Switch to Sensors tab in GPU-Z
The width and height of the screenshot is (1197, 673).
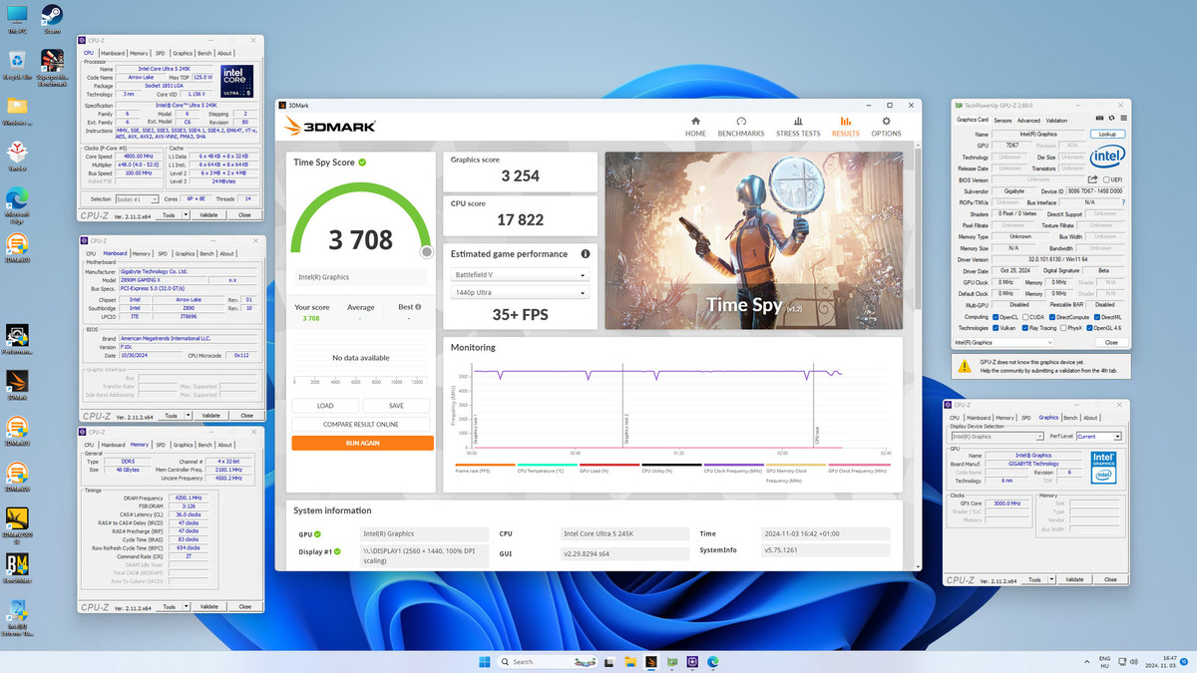click(x=1002, y=121)
